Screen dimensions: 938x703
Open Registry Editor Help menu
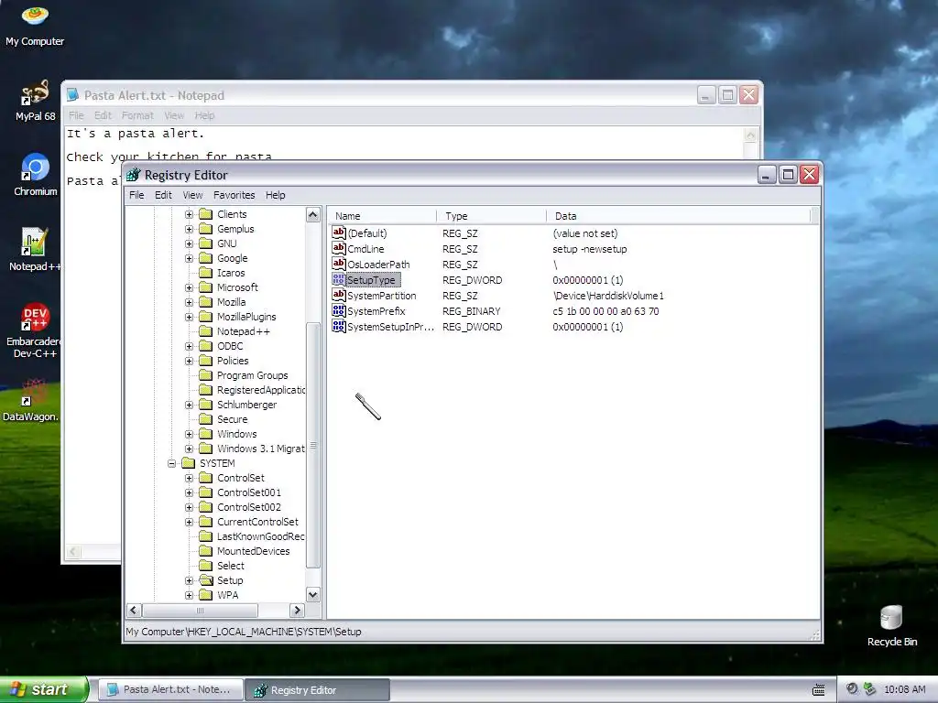(x=275, y=195)
